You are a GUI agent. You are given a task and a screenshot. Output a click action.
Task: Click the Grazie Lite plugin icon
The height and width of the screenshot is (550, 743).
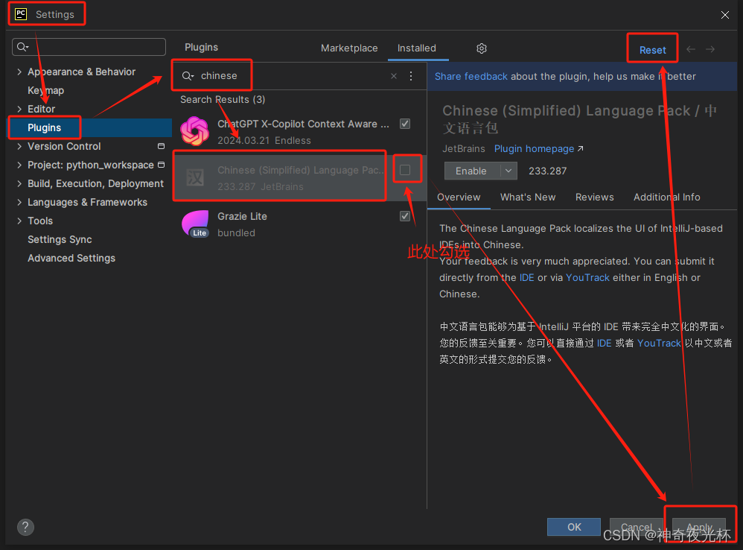tap(195, 224)
